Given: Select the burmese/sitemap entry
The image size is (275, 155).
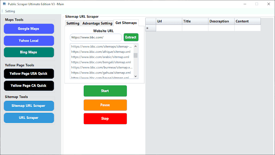Looking at the screenshot, I should click(101, 67).
